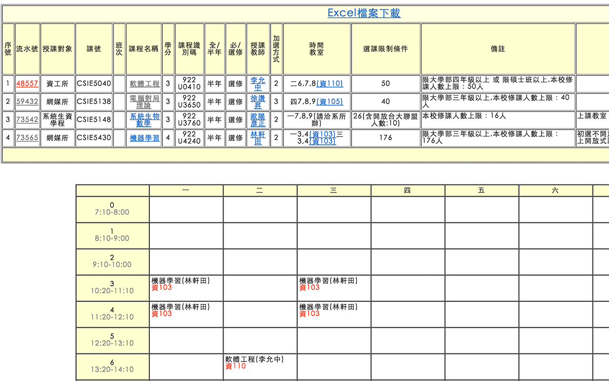Select course number CSIE5040 cell

[x=94, y=83]
